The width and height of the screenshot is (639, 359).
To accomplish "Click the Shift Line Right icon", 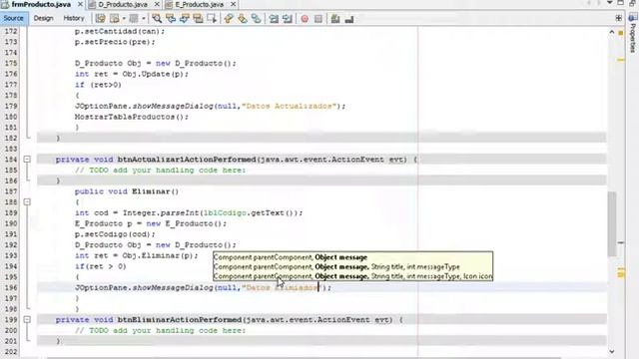I will 288,19.
